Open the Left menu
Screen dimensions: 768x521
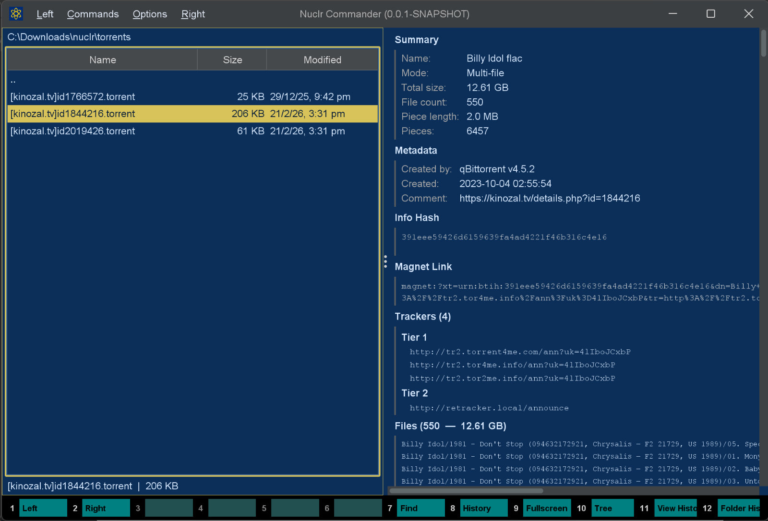click(x=45, y=14)
